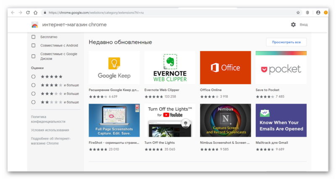Enable the Бесплатно checkbox
Image resolution: width=336 pixels, height=179 pixels.
pos(34,37)
